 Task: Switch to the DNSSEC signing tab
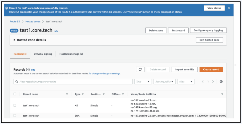coord(43,54)
